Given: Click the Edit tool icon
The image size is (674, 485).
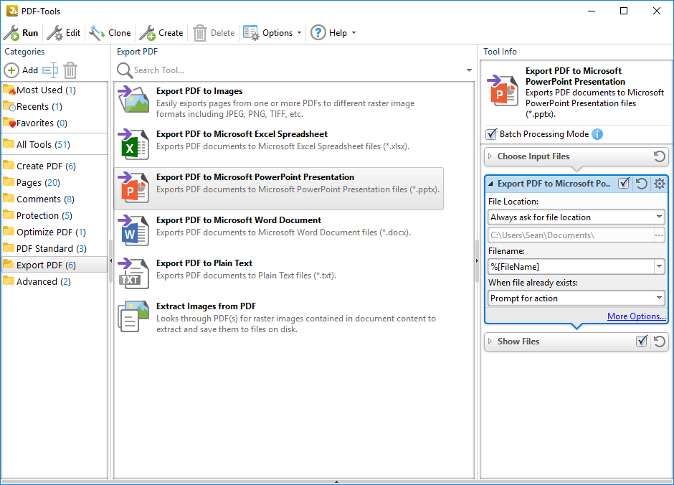Looking at the screenshot, I should coord(54,33).
